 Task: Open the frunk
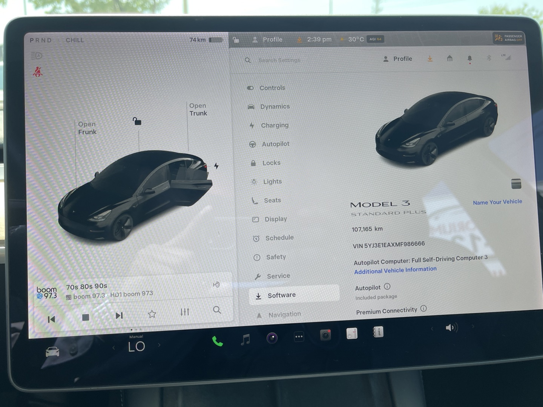87,128
